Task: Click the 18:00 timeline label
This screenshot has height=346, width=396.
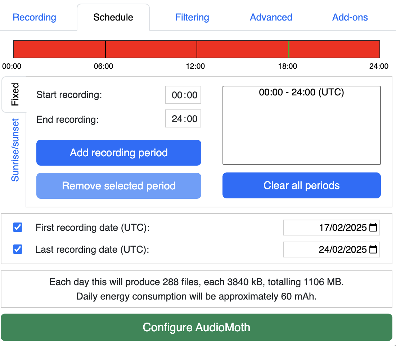Action: pos(288,66)
